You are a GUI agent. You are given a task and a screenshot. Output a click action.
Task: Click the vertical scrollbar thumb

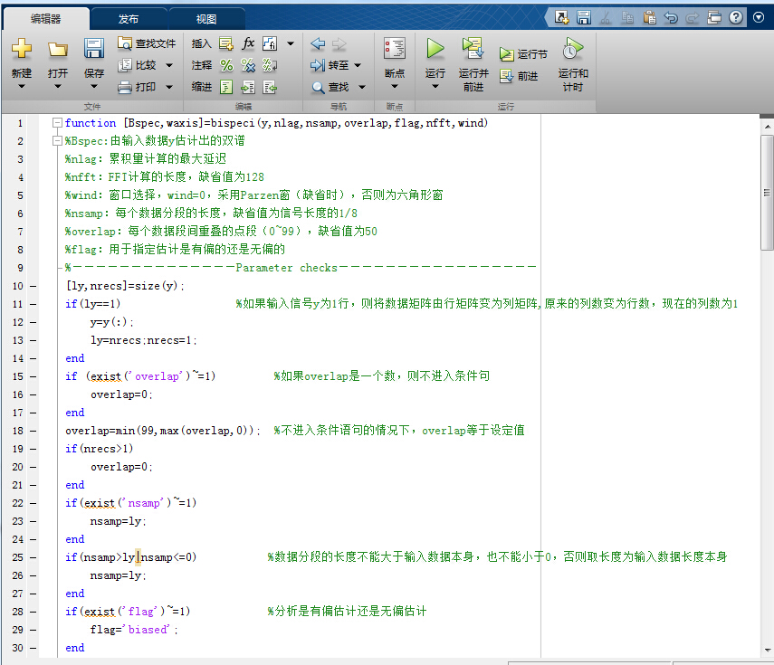[767, 193]
